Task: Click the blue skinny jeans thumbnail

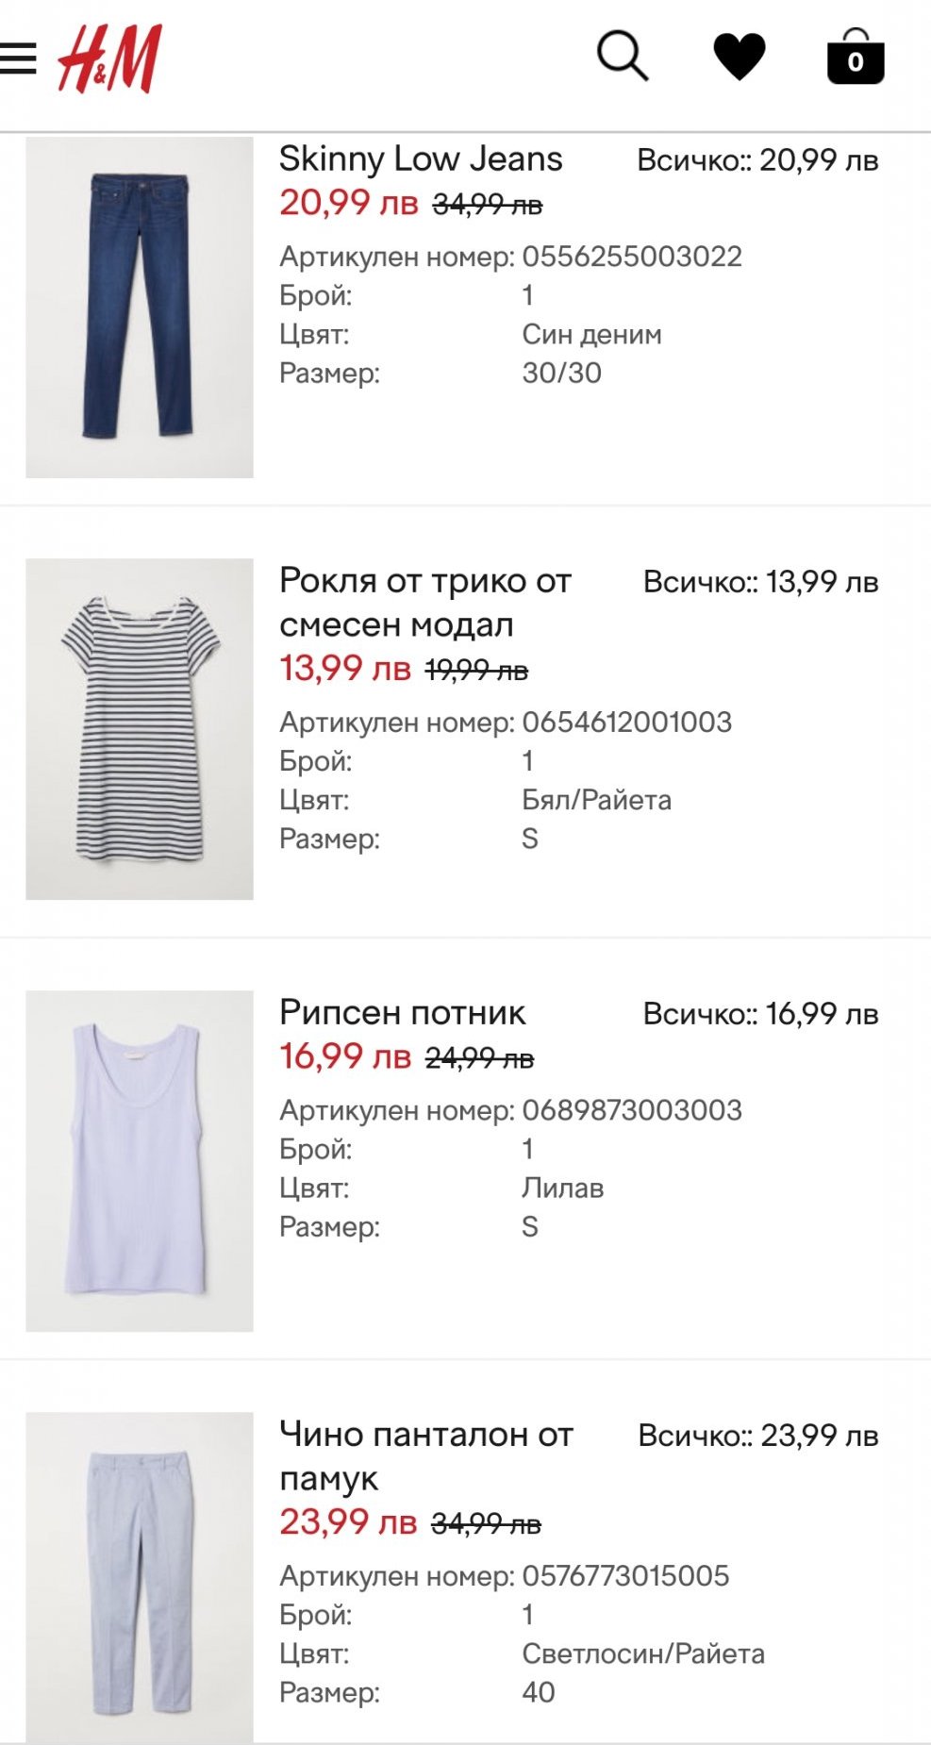Action: [140, 307]
